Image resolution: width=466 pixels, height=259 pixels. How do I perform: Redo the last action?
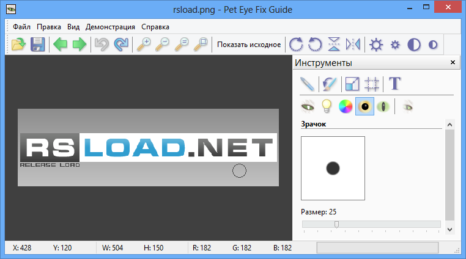click(121, 45)
